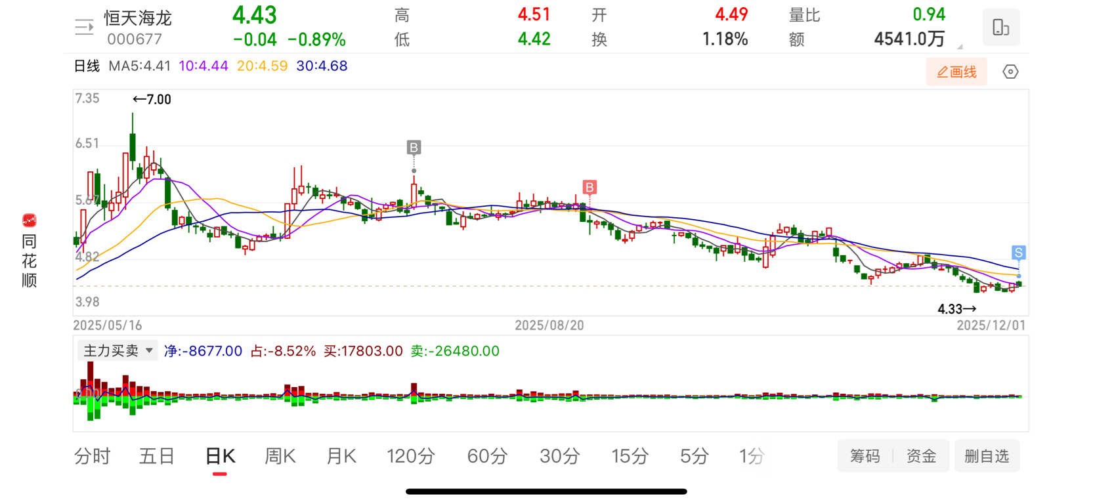The image size is (1093, 504).
Task: Tap the start date 2025/05/16
Action: pyautogui.click(x=108, y=325)
